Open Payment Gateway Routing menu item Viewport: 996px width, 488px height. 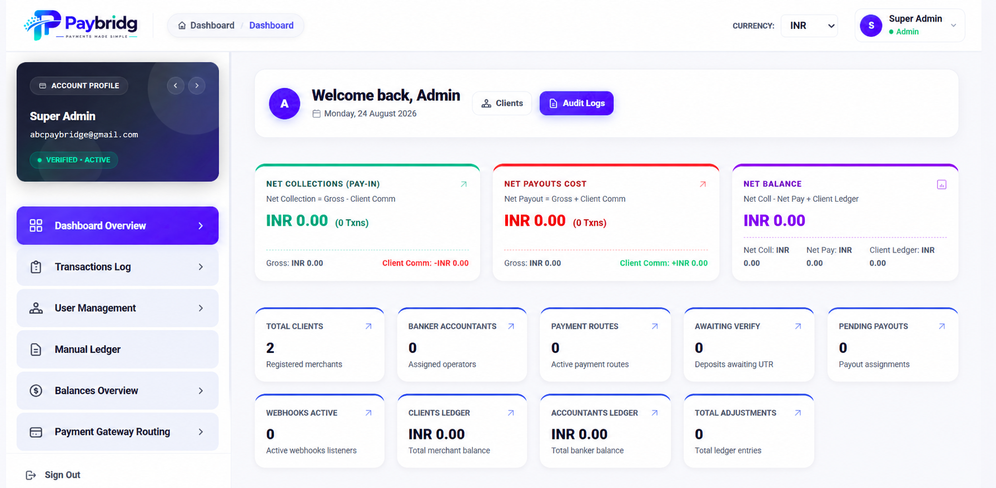117,432
